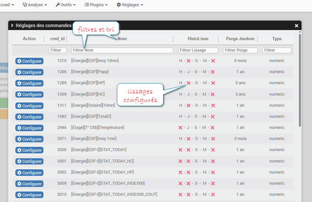Screen dimensions: 312x202
Task: Click Configurer for command 3009
Action: [30, 184]
